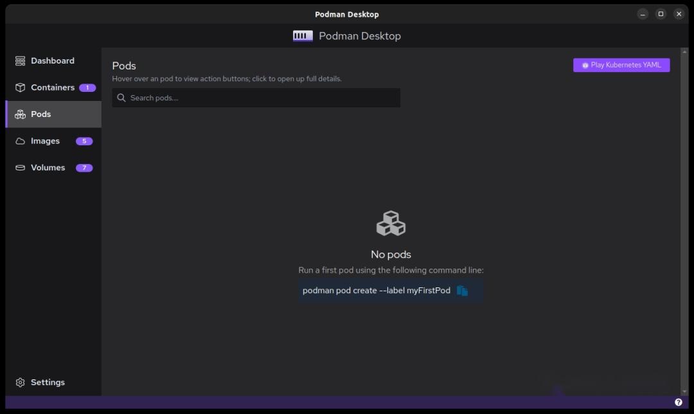Screen dimensions: 694x414
Task: Click the Volumes drive icon
Action: (x=19, y=167)
